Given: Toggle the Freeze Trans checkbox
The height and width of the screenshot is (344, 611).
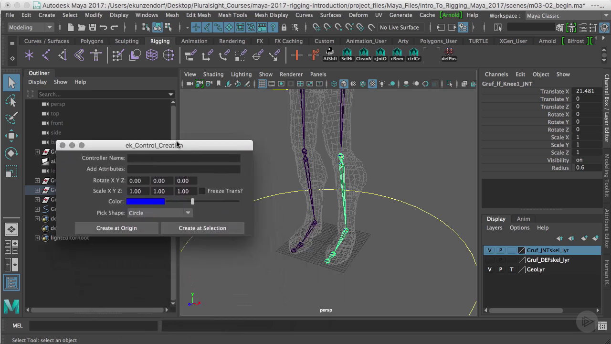Looking at the screenshot, I should pyautogui.click(x=202, y=191).
